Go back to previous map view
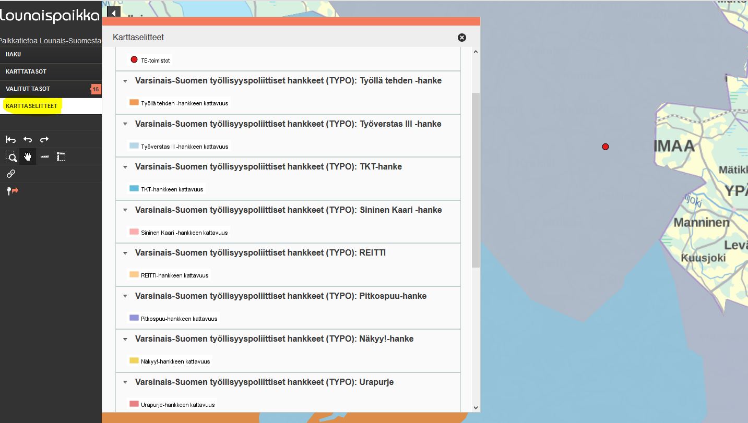The width and height of the screenshot is (748, 423). [28, 139]
